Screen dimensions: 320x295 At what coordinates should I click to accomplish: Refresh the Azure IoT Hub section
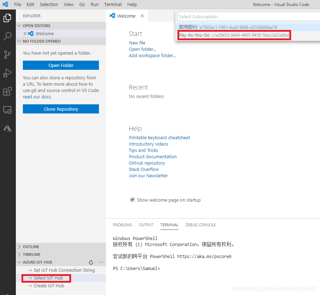tap(91, 262)
